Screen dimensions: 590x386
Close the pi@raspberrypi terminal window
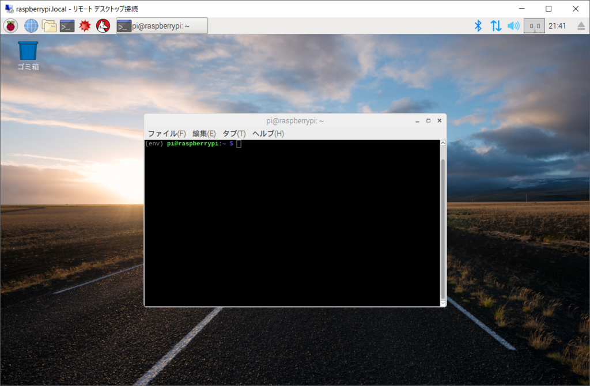click(439, 121)
